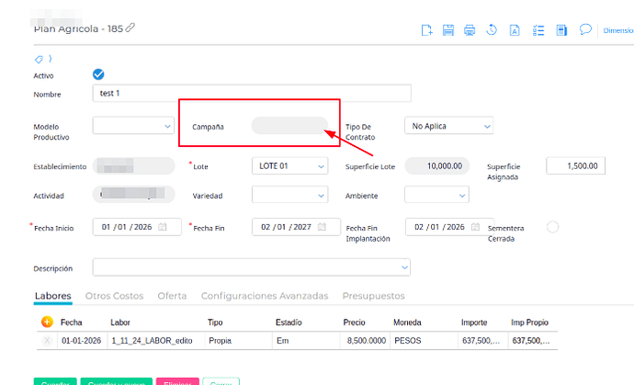Screen dimensions: 634x385
Task: Open the document icon with letter A
Action: point(515,30)
